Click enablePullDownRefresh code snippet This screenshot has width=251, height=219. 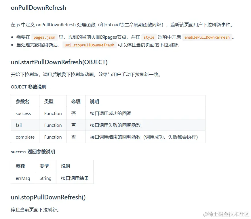(x=207, y=37)
